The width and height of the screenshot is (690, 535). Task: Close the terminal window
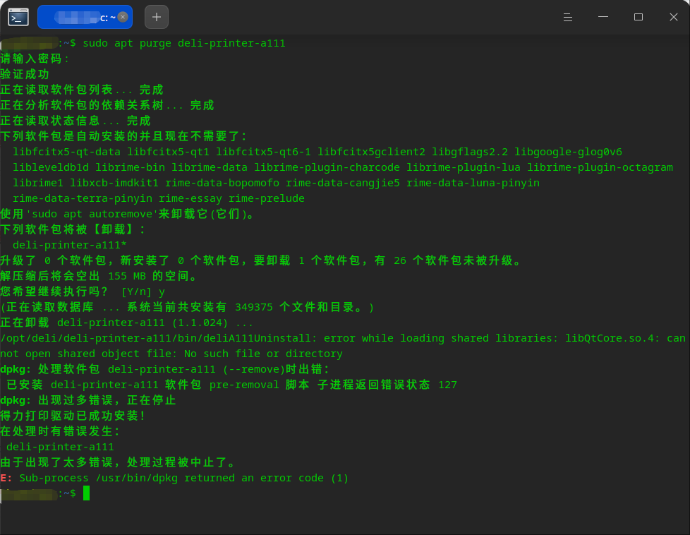pyautogui.click(x=673, y=17)
